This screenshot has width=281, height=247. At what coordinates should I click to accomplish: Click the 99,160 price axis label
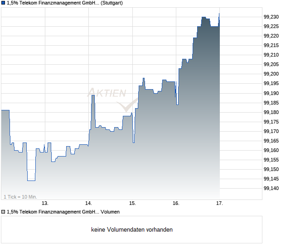(271, 150)
